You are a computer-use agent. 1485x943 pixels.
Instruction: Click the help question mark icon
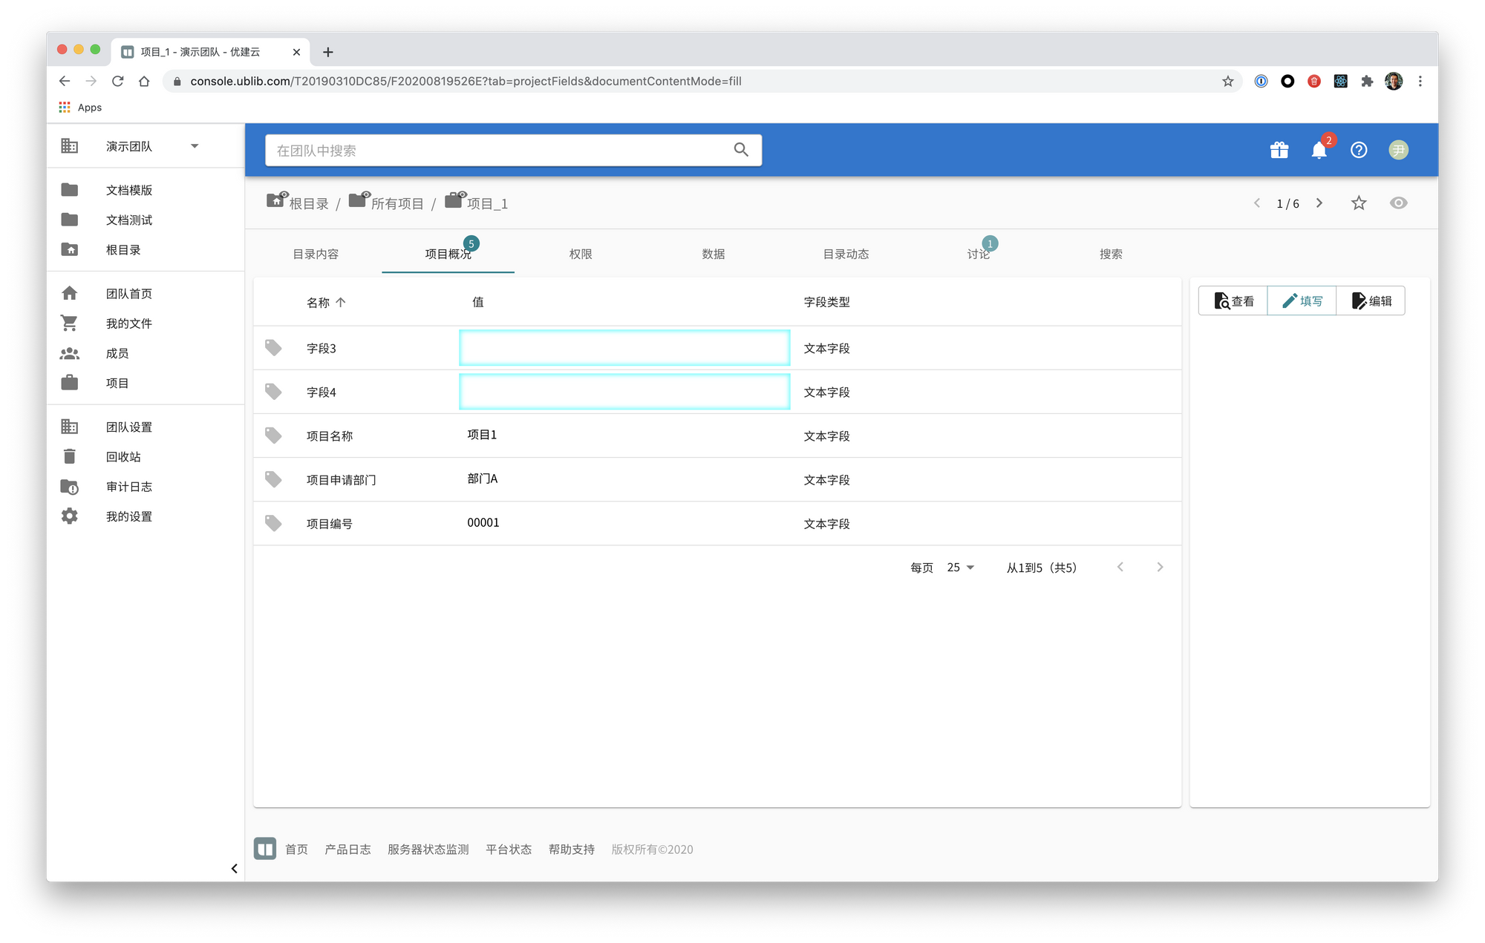[x=1359, y=150]
